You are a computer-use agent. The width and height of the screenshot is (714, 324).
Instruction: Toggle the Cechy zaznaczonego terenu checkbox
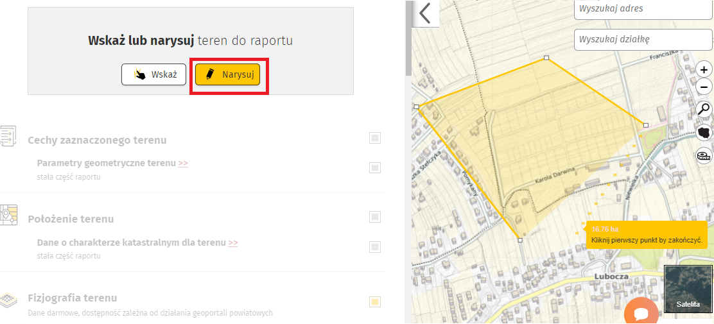click(x=375, y=138)
